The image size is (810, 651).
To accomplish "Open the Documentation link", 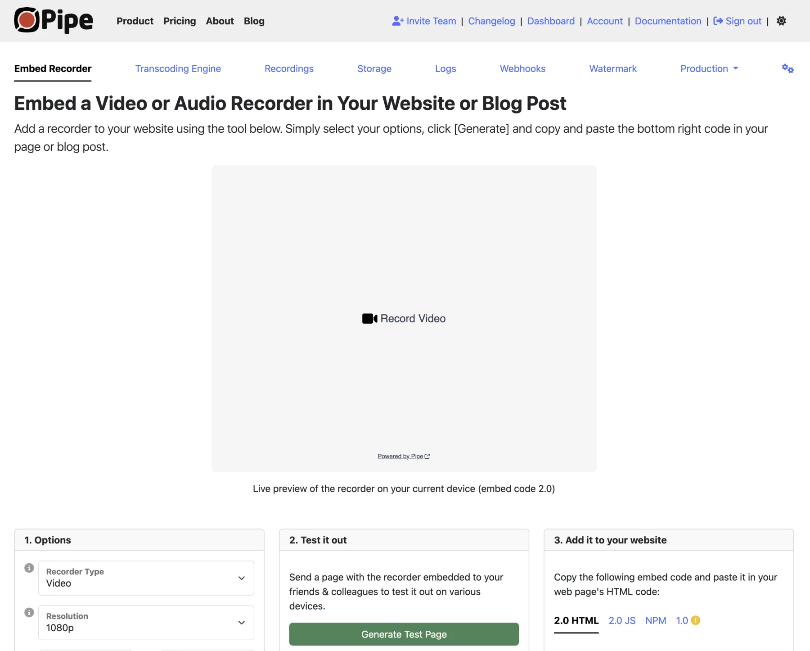I will tap(668, 21).
